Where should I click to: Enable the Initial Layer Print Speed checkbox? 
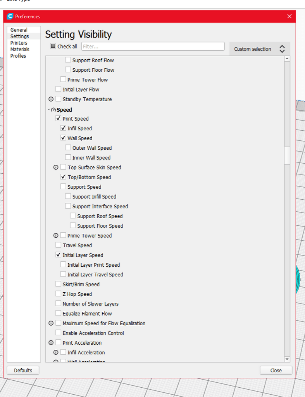click(63, 264)
